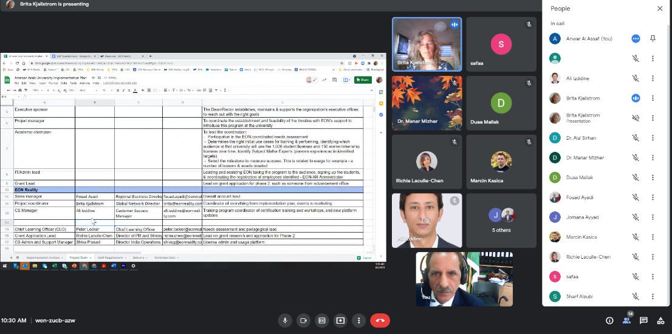Select the Delivery sheet tab
Image resolution: width=672 pixels, height=334 pixels.
[x=140, y=257]
